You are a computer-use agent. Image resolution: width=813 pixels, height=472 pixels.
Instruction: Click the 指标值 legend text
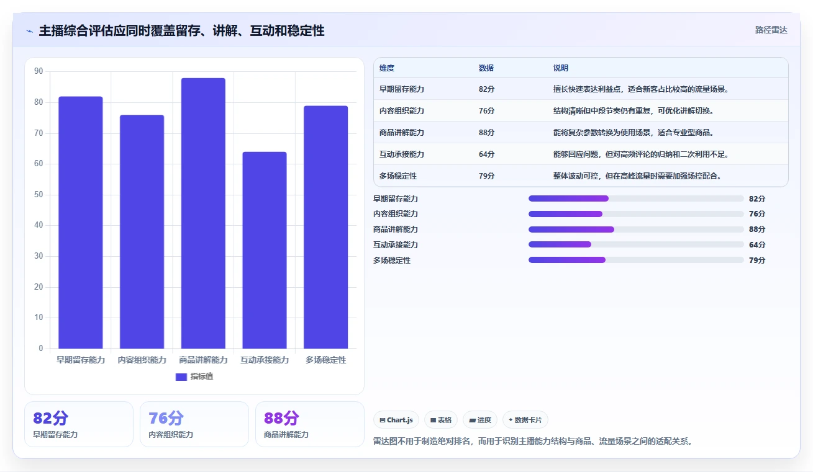pos(202,376)
